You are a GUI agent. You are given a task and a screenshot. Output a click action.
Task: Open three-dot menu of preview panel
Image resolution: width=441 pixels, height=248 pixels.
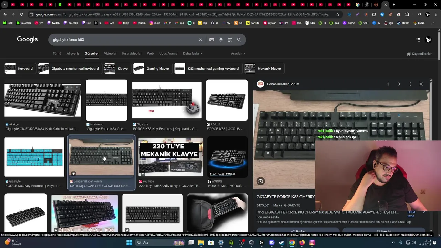[x=410, y=84]
